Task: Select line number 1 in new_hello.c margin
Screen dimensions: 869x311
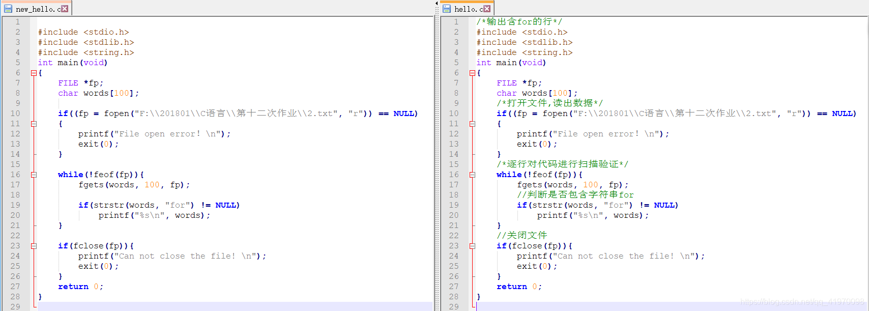Action: coord(18,22)
